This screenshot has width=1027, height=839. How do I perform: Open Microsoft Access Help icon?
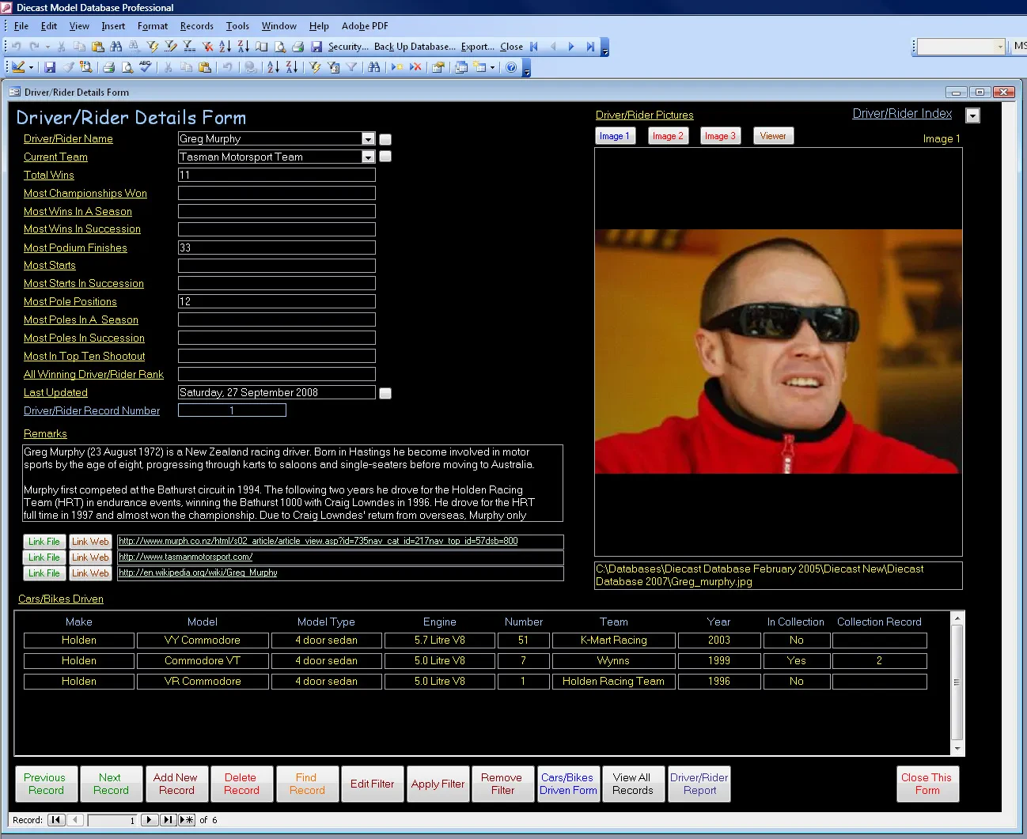click(x=511, y=67)
